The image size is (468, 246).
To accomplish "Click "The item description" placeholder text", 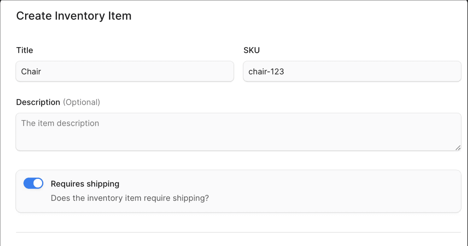I will pos(60,123).
